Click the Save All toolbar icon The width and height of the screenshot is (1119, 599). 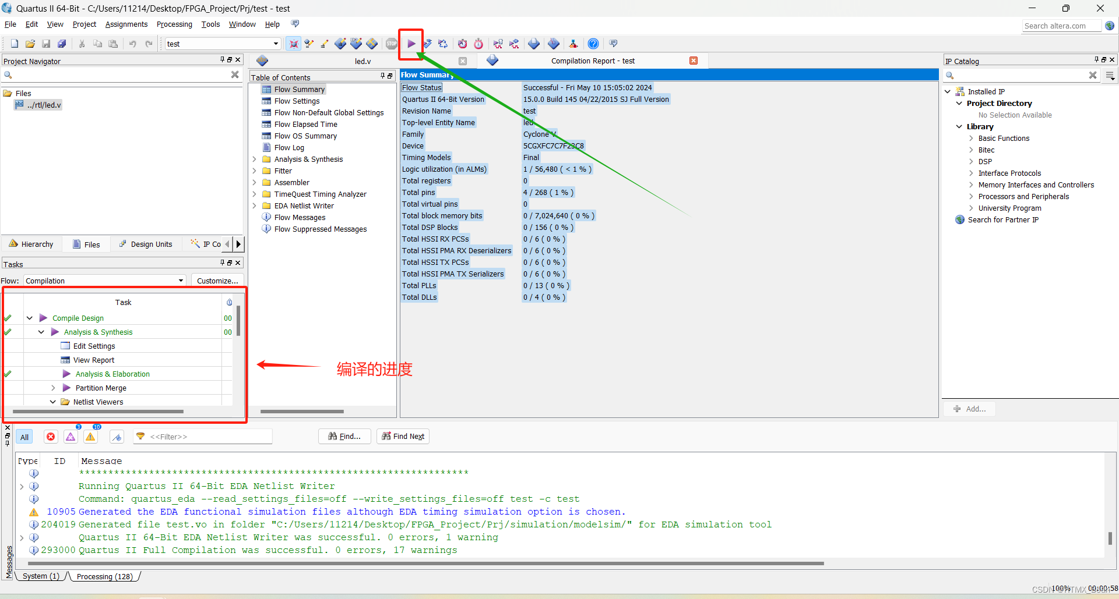[62, 44]
